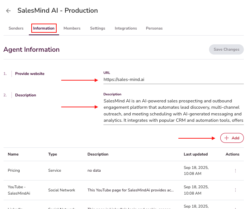Select the Integrations tab
Viewport: 247px width, 209px height.
[126, 28]
